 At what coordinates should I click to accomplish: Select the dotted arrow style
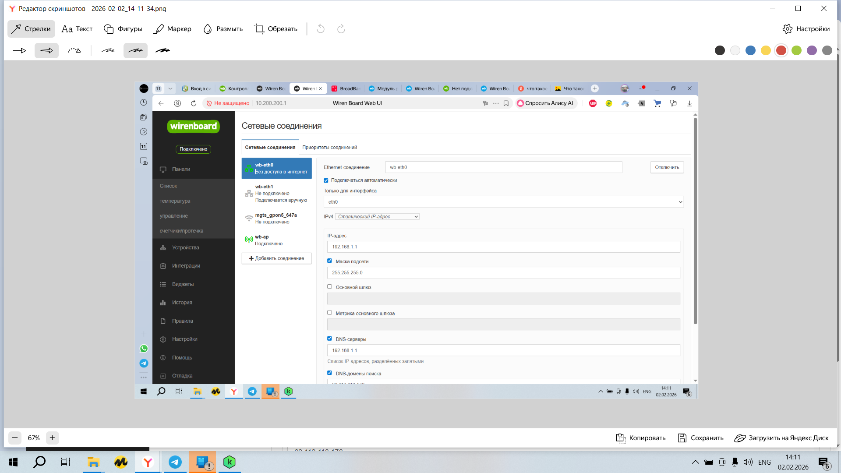coord(74,51)
